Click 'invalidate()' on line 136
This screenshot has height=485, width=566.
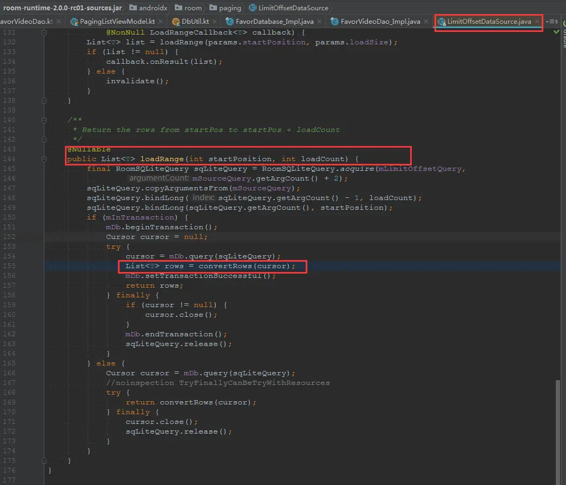pyautogui.click(x=135, y=81)
